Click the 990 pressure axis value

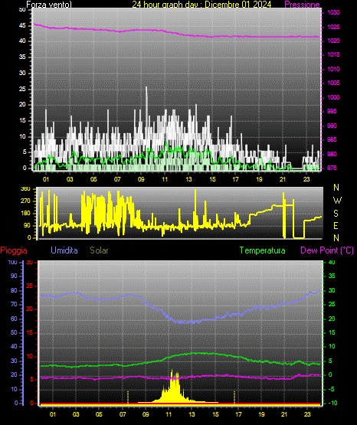(332, 126)
